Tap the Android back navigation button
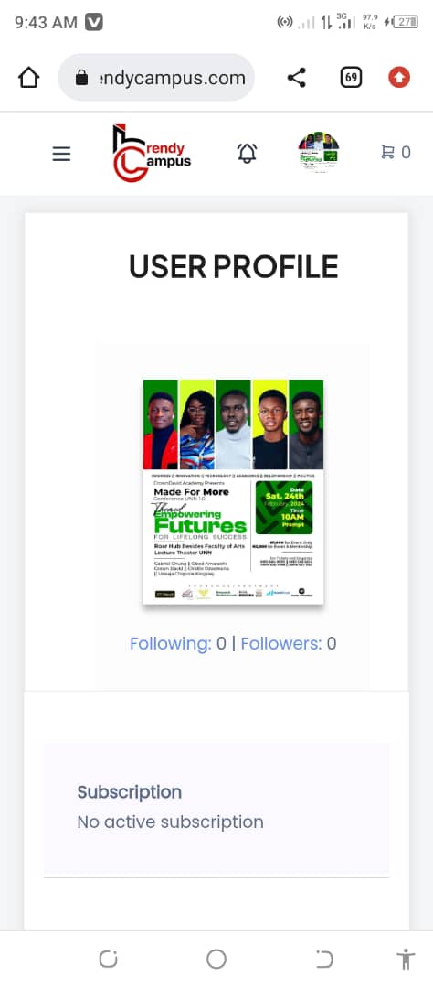This screenshot has height=988, width=433. [x=324, y=960]
